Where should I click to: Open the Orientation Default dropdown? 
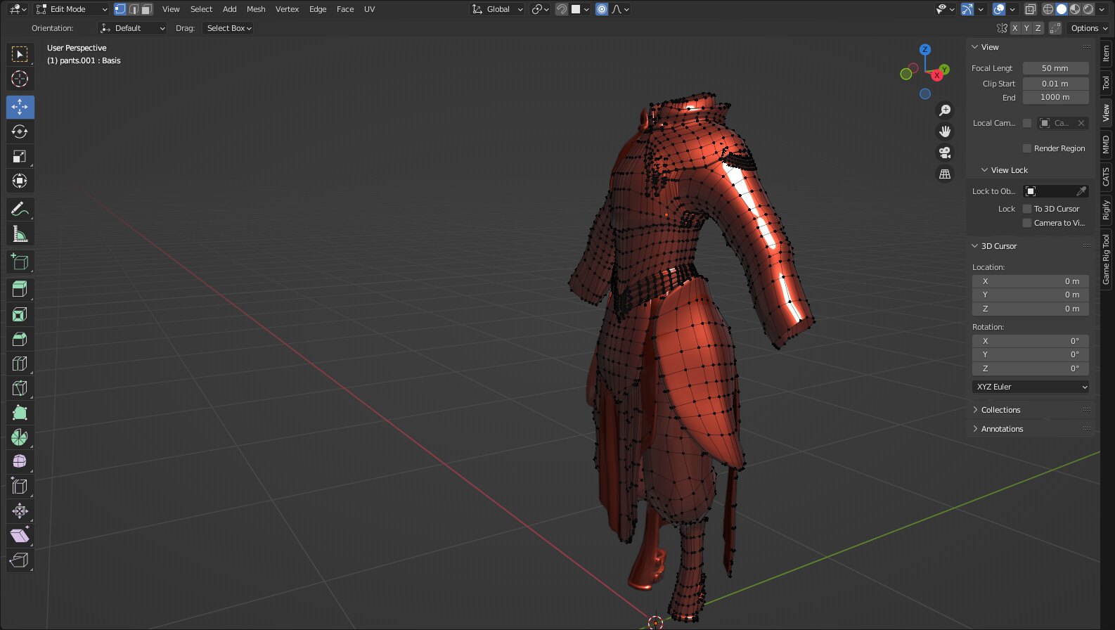pyautogui.click(x=132, y=28)
